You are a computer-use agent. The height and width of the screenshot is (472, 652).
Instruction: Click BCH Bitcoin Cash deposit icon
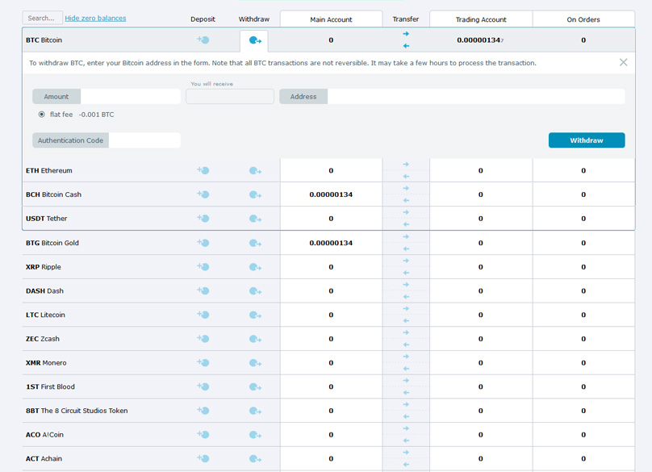point(203,194)
